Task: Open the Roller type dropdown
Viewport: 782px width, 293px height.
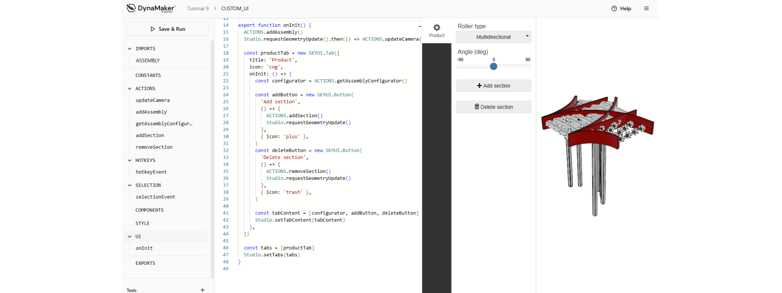Action: [493, 37]
